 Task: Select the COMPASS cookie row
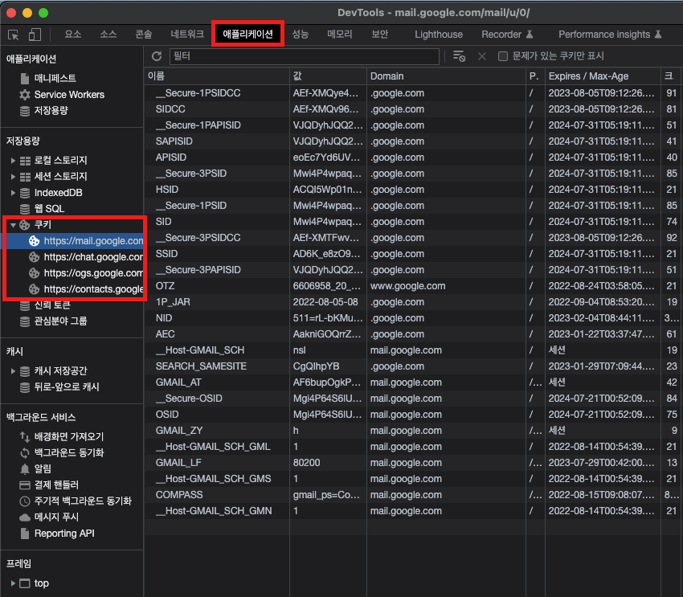click(413, 495)
